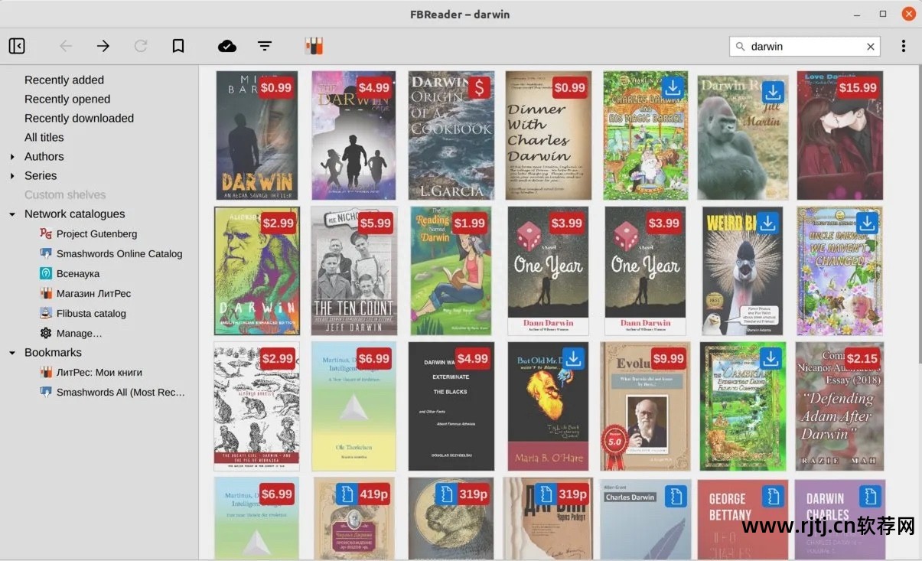
Task: Open the filter options icon
Action: click(x=265, y=46)
